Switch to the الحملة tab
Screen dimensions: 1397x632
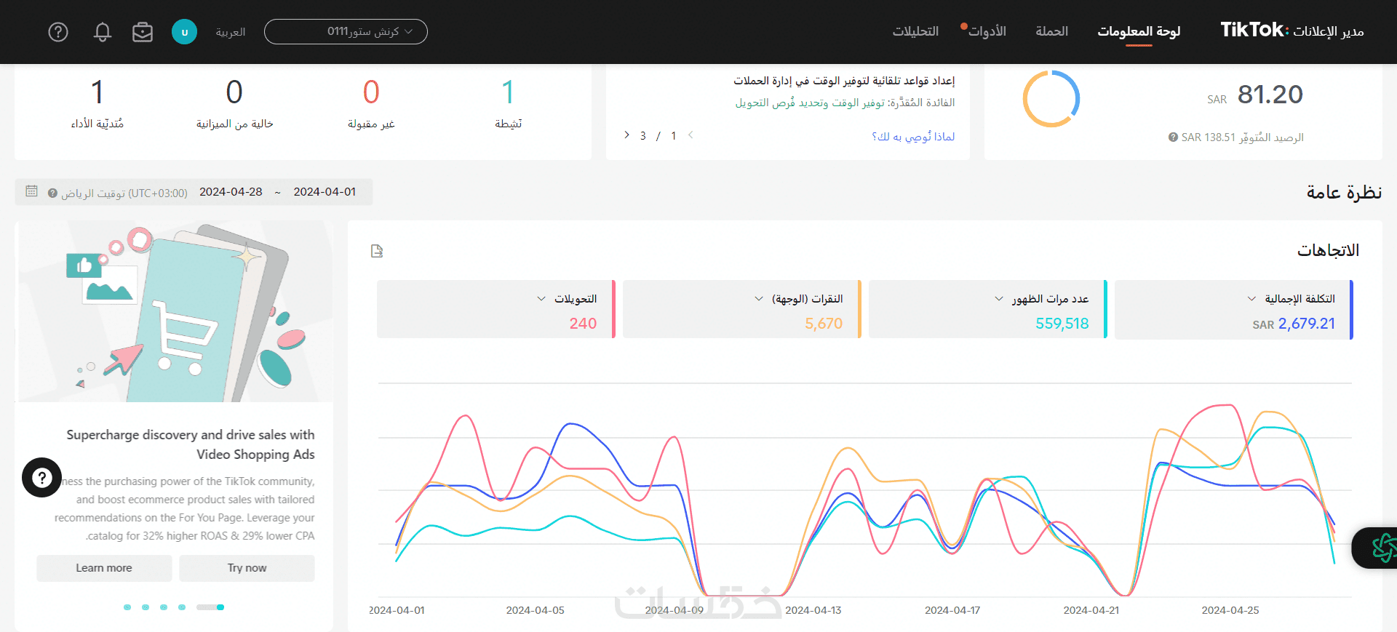click(1051, 31)
